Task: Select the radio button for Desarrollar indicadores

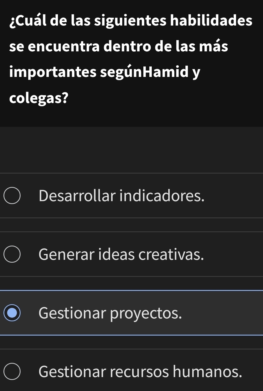Action: 12,196
